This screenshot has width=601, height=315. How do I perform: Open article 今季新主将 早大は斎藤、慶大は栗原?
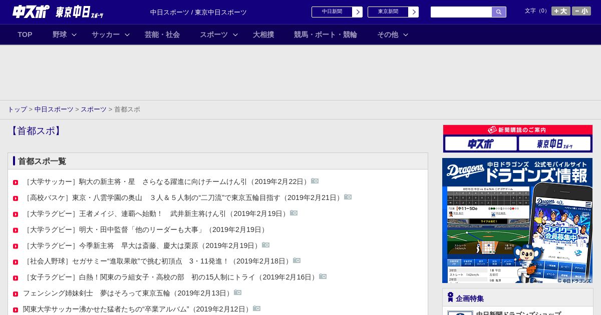142,246
